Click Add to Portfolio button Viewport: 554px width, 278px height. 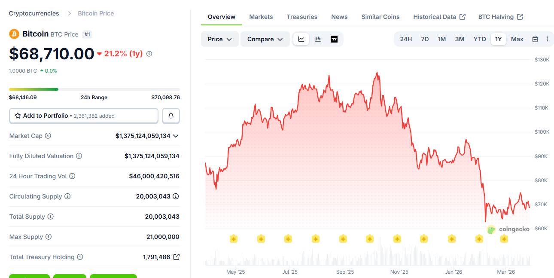[x=84, y=116]
